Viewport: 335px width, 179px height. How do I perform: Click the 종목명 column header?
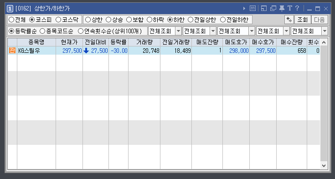click(x=36, y=42)
